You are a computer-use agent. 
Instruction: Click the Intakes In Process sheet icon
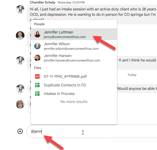coord(37,94)
